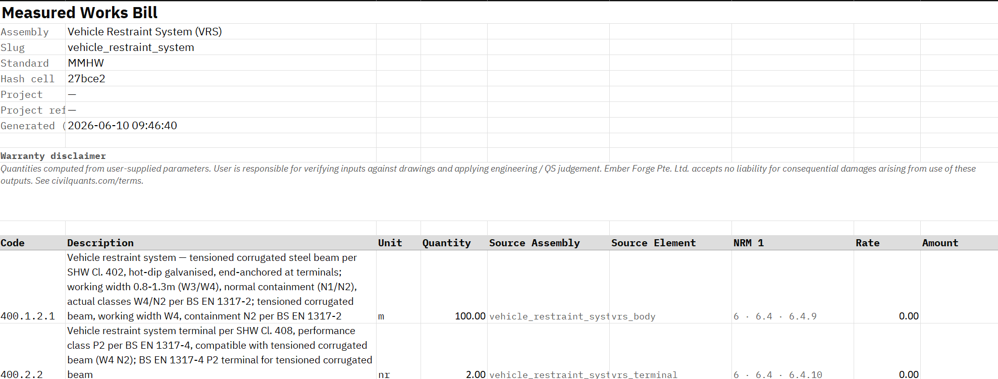Select the tensioned corrugated steel beam description
998x379 pixels.
pyautogui.click(x=221, y=287)
